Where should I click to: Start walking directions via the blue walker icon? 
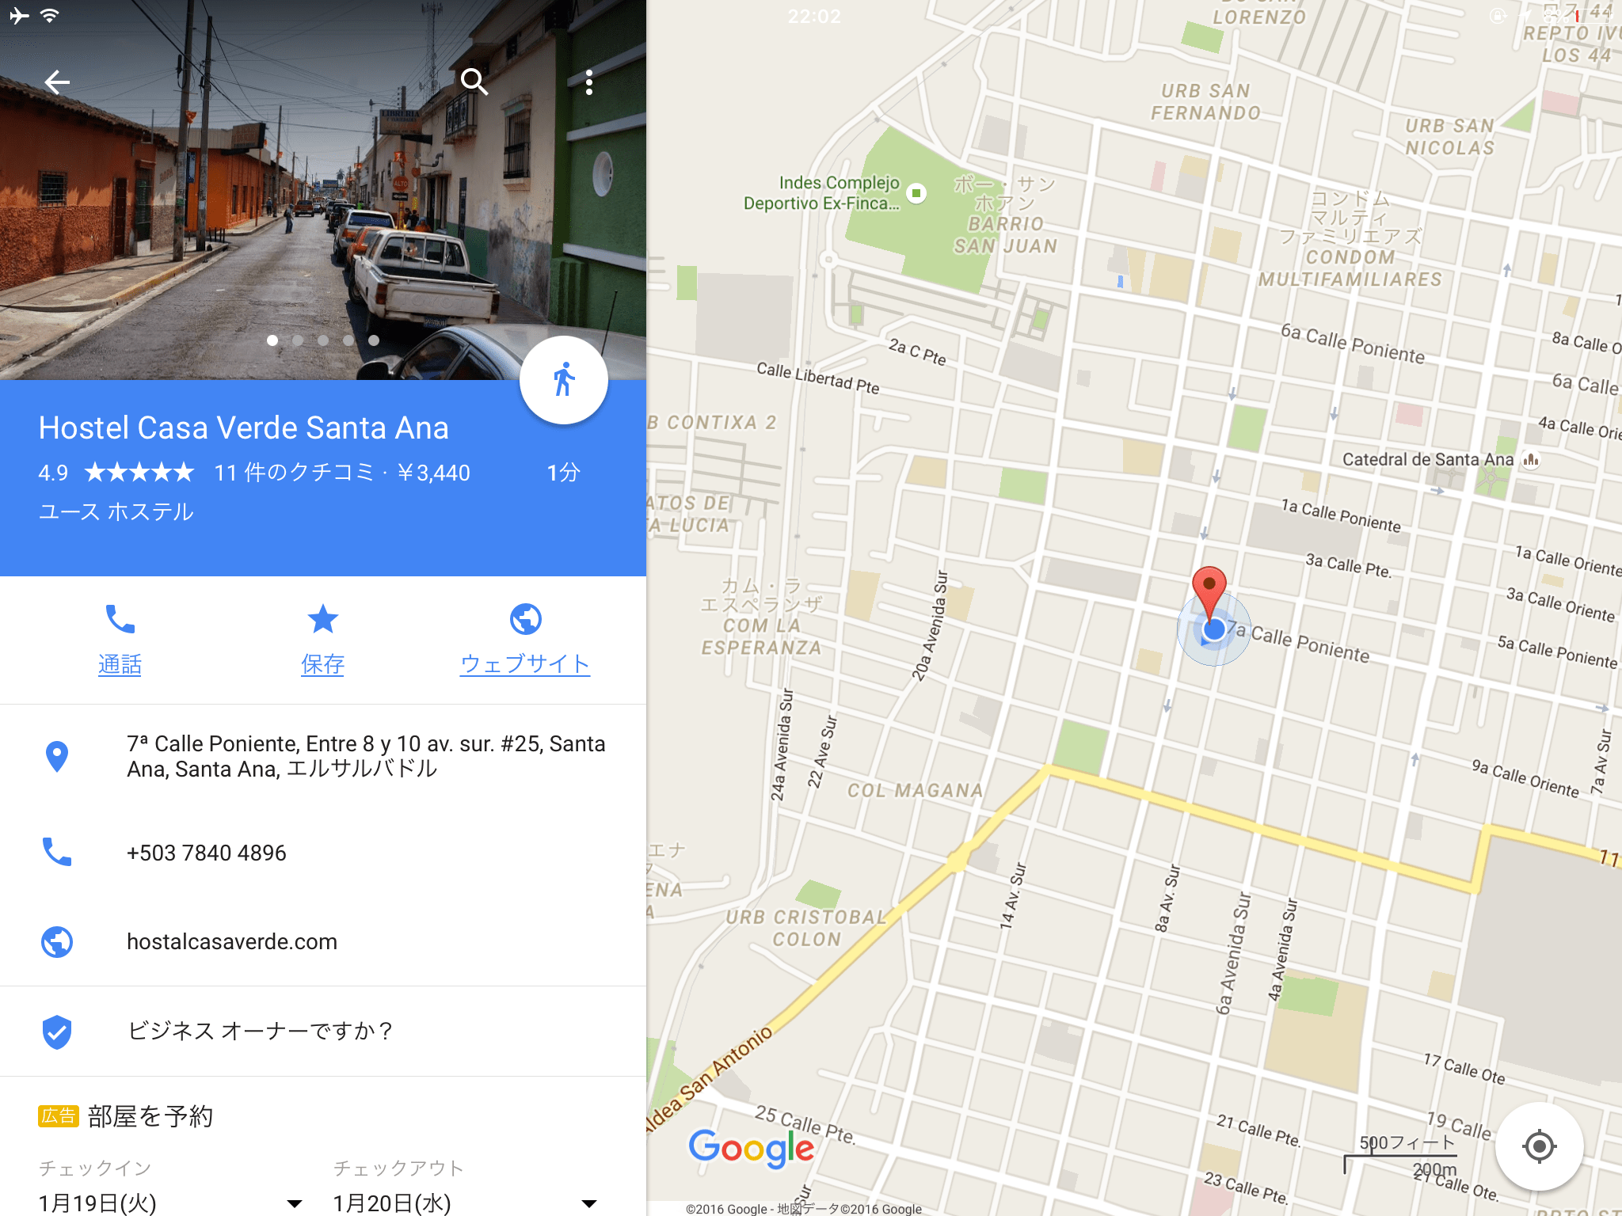pyautogui.click(x=563, y=380)
